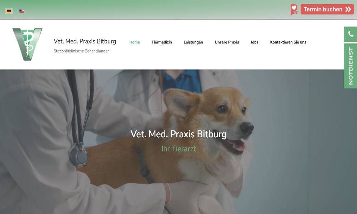Click the red Pets heart logo icon
Viewport: 357px width, 214px height.
(294, 9)
